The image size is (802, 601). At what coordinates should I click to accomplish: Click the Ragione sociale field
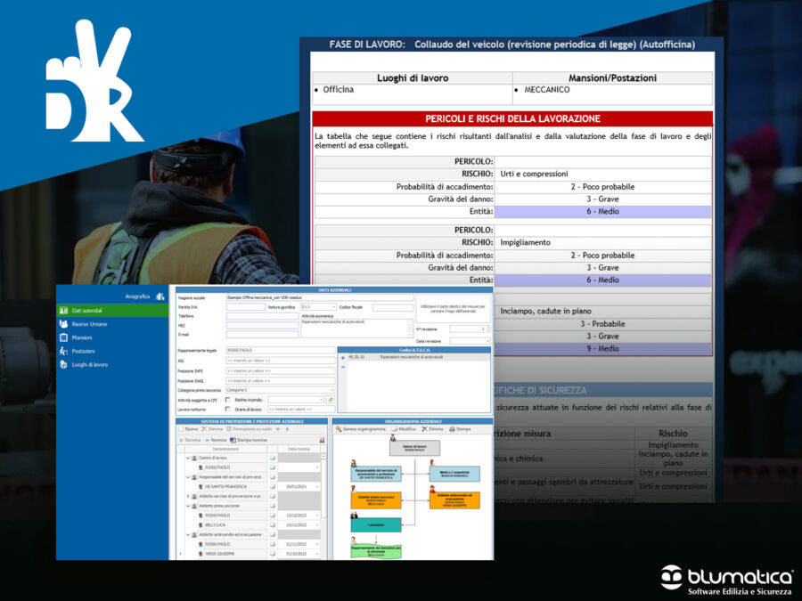tap(320, 297)
